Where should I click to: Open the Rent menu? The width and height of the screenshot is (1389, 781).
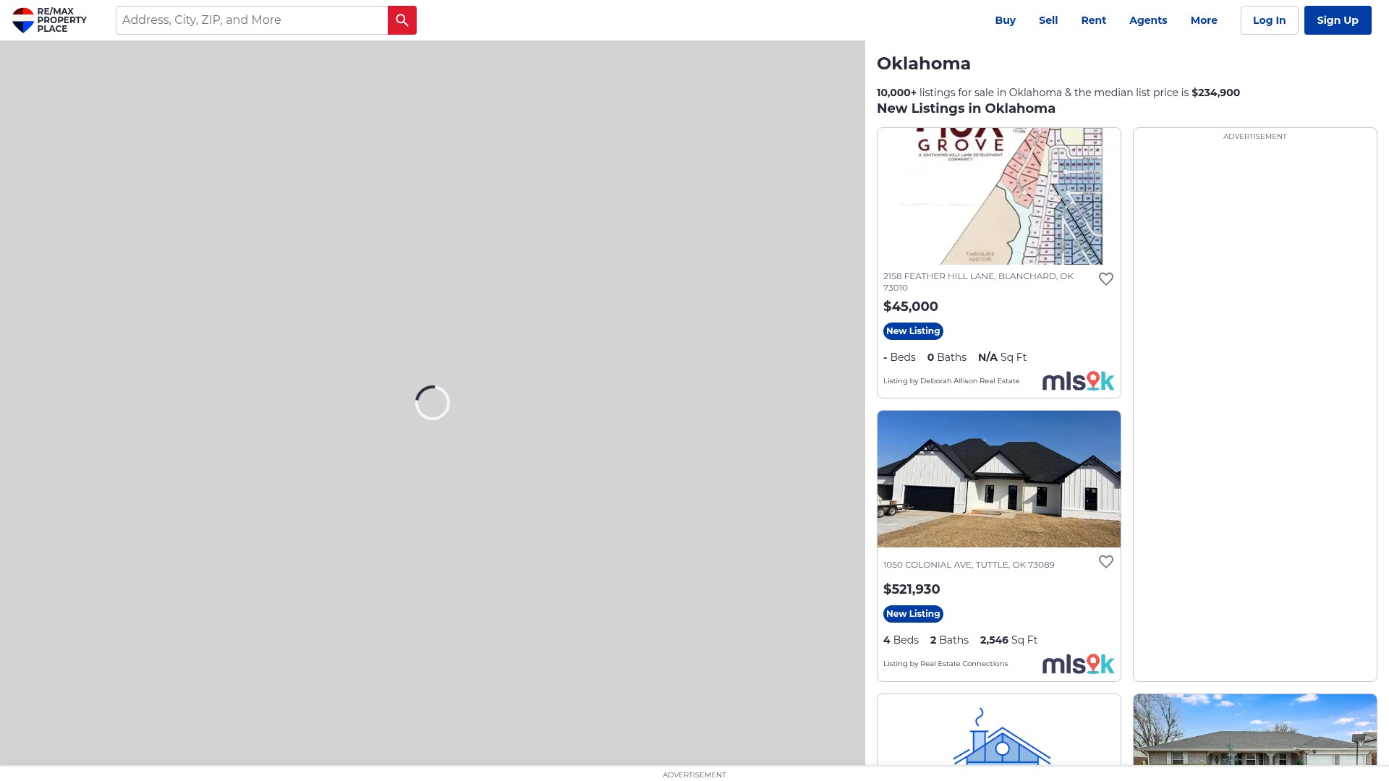(x=1093, y=20)
